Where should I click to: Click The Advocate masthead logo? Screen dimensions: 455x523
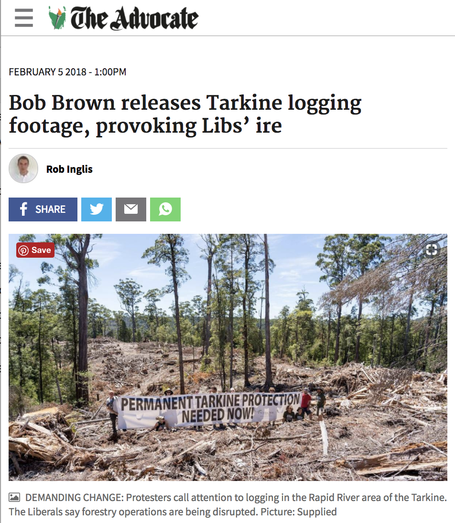click(123, 18)
